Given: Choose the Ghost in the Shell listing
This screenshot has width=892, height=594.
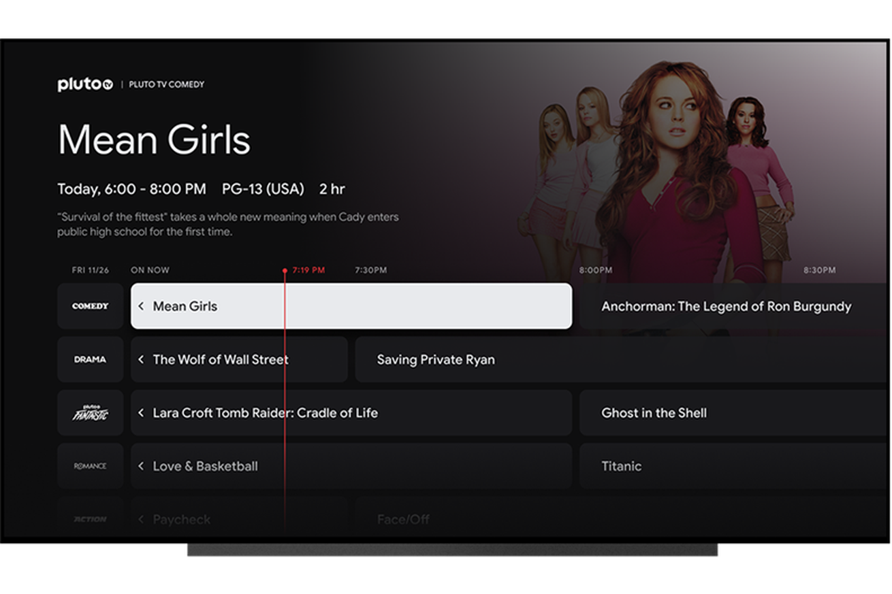Looking at the screenshot, I should point(654,412).
